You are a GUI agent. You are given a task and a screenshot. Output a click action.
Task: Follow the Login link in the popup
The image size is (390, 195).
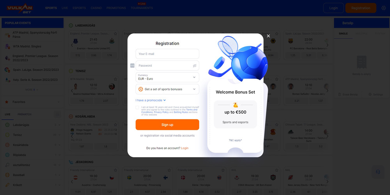184,148
